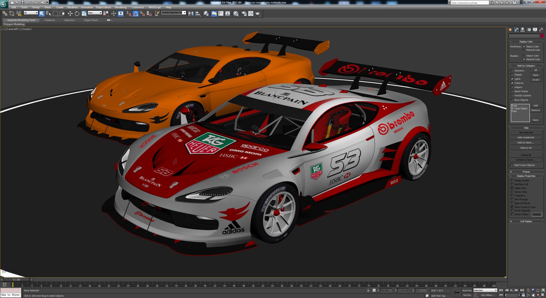Image resolution: width=546 pixels, height=298 pixels.
Task: Toggle Backface Cull checkbox
Action: [x=512, y=184]
